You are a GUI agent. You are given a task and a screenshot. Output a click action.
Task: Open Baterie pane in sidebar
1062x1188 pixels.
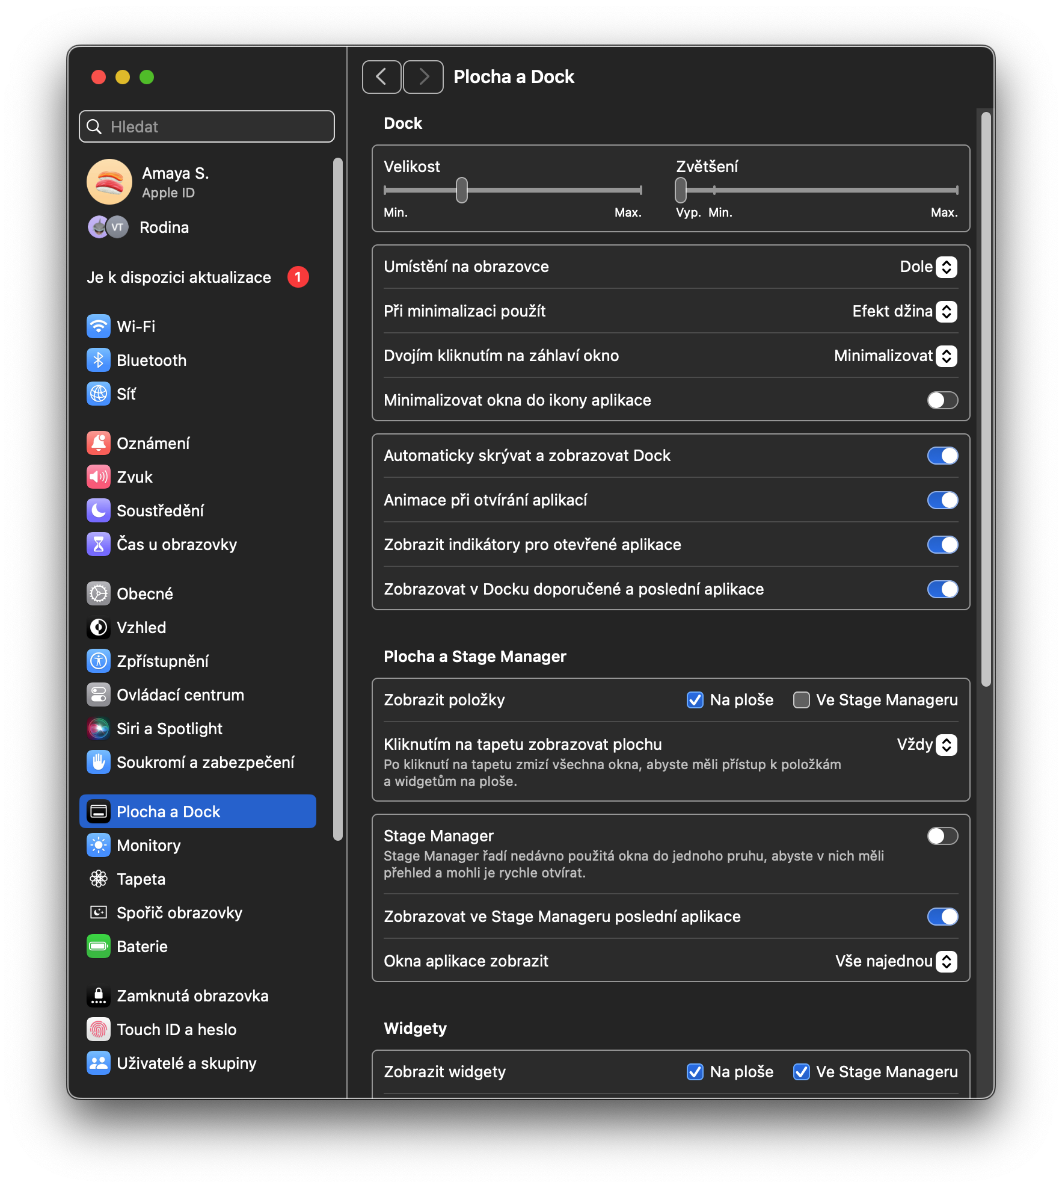pos(198,947)
